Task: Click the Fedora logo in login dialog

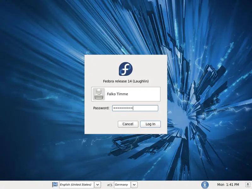Action: [126, 69]
